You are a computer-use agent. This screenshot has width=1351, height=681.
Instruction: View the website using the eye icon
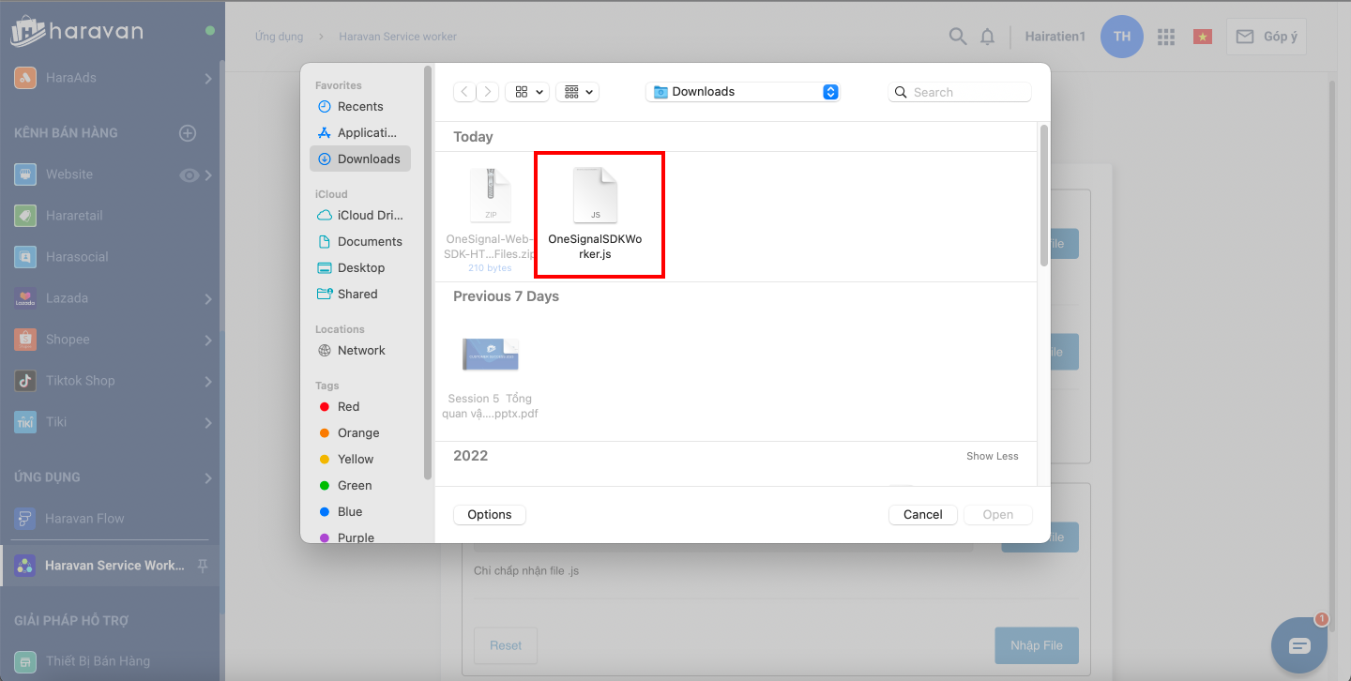click(189, 174)
